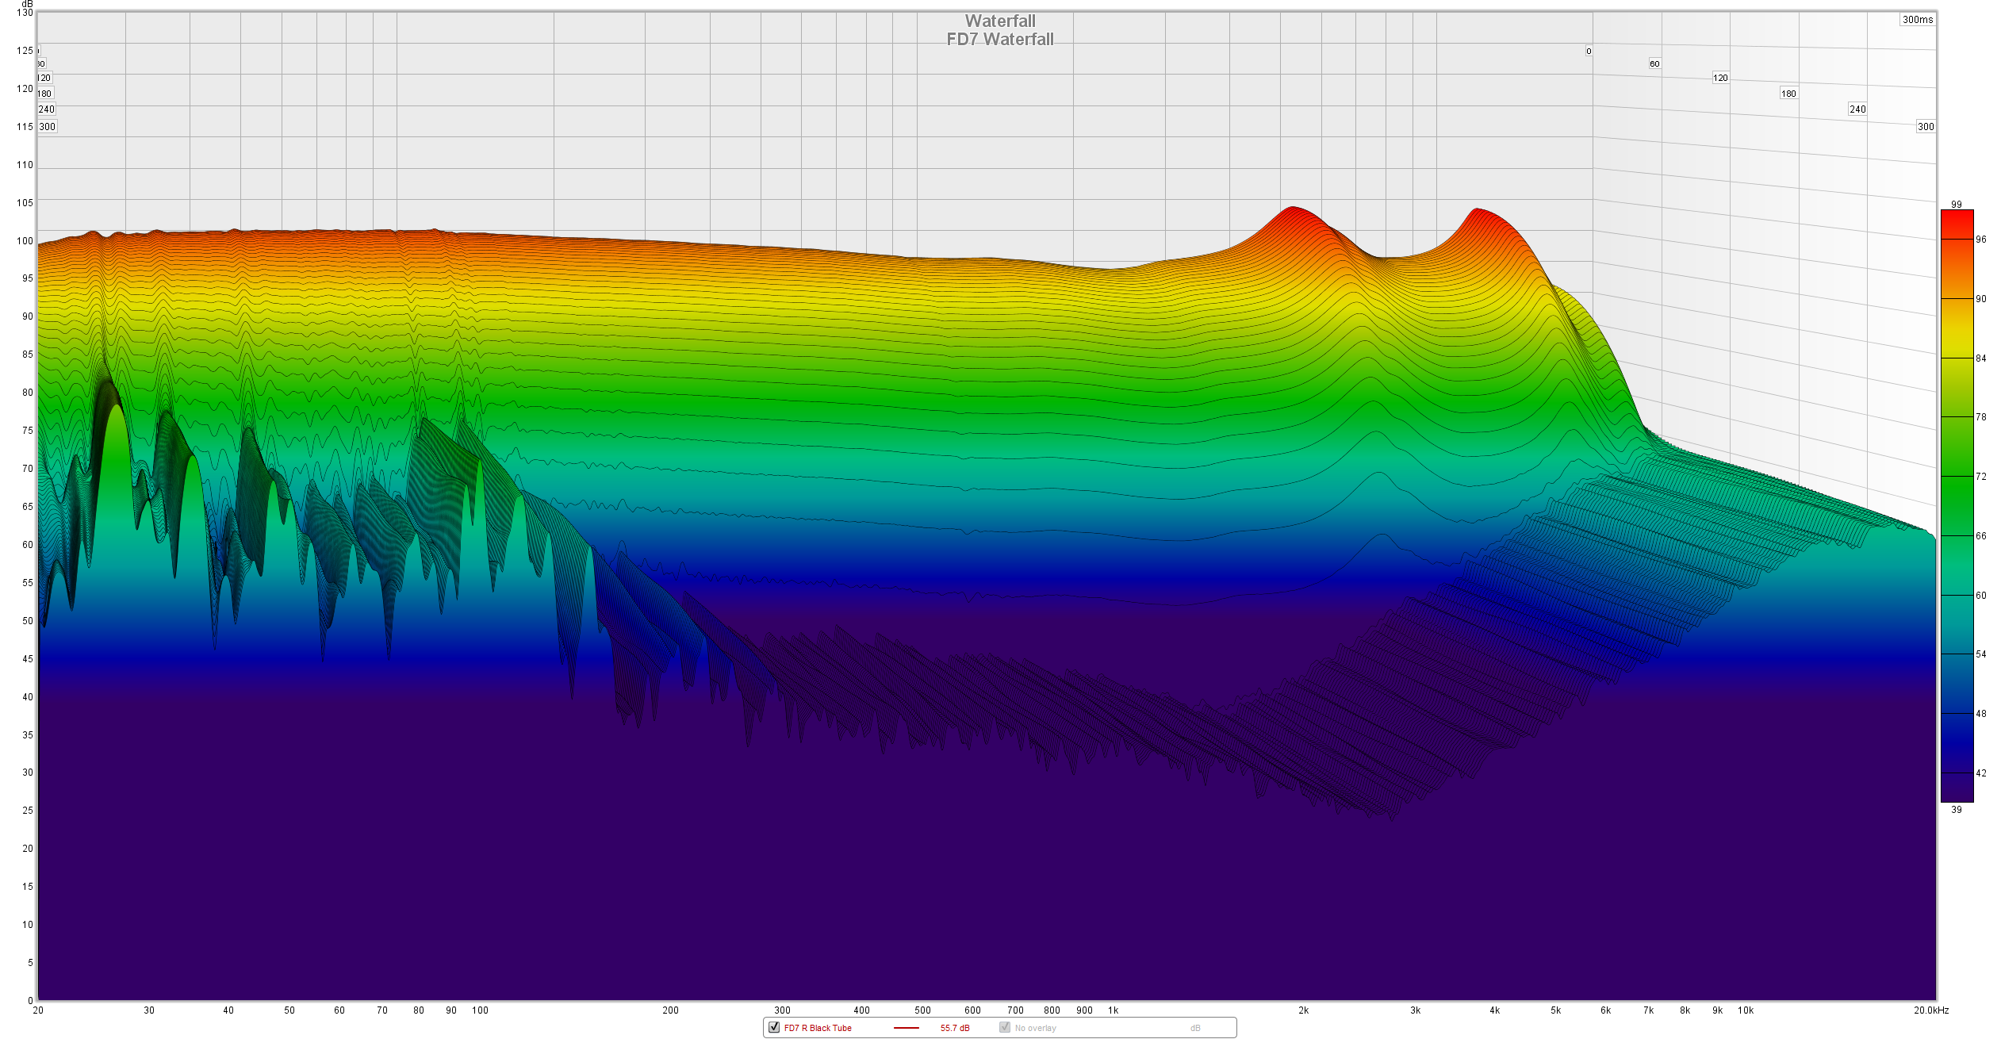Click the No overlay legend label
2001x1039 pixels.
[x=1035, y=1028]
